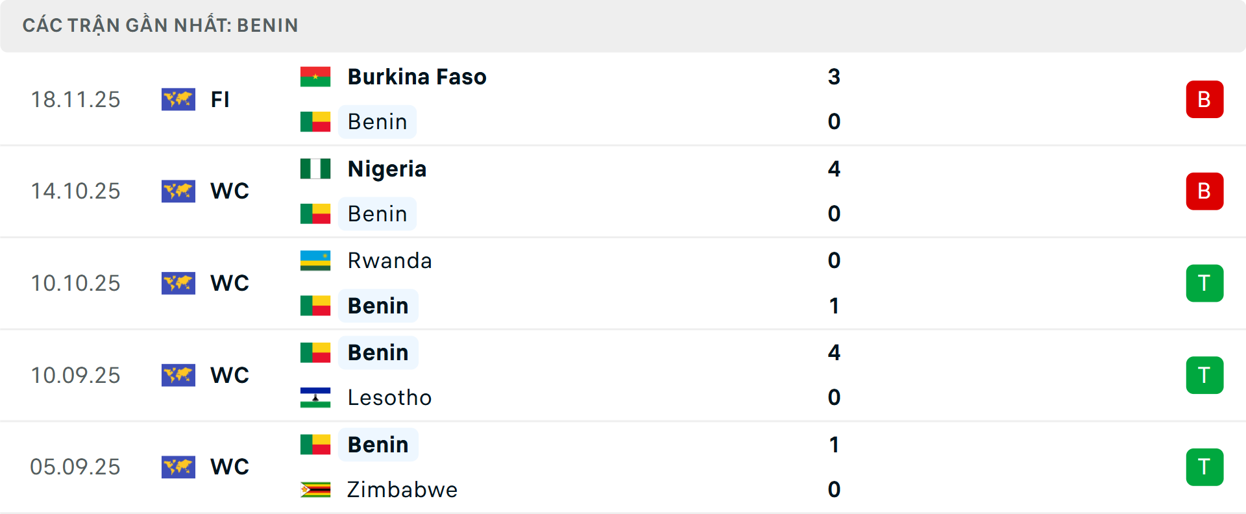This screenshot has height=514, width=1246.
Task: Click the world map icon beside FI
Action: tap(178, 99)
